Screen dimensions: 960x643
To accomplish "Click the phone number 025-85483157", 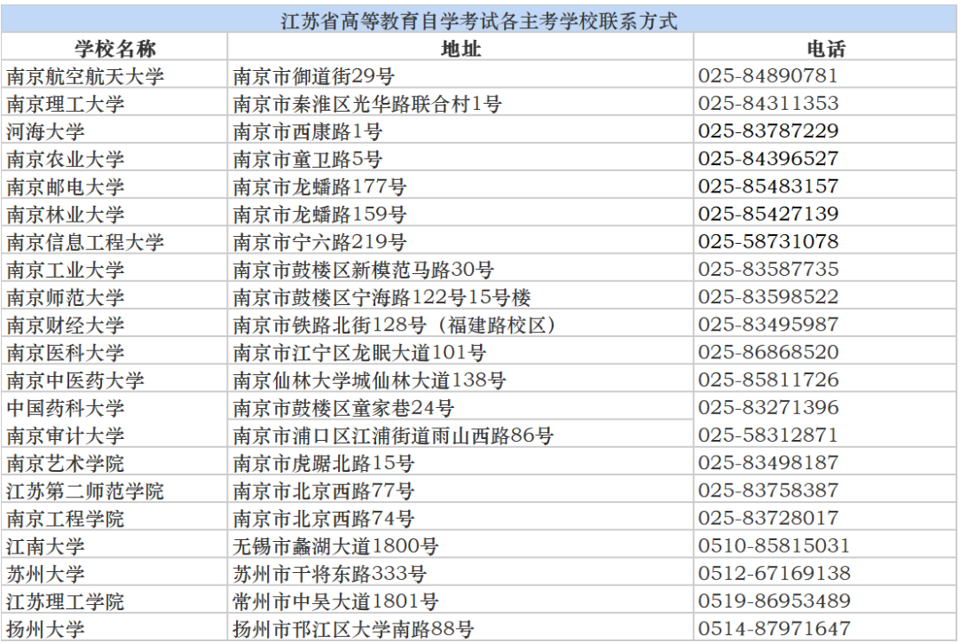I will pos(767,186).
